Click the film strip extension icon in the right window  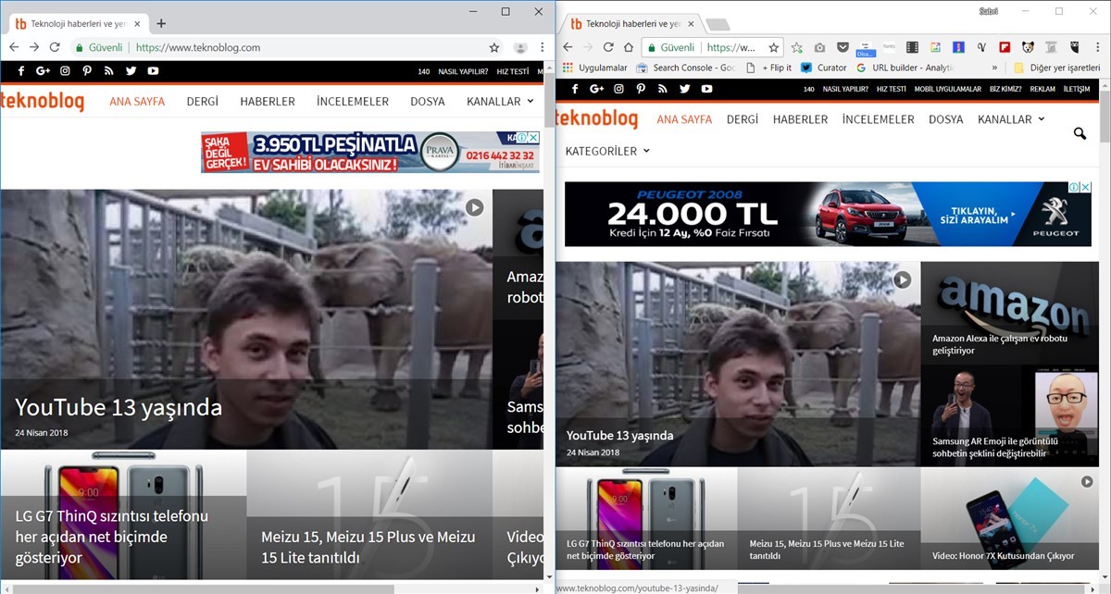(x=912, y=47)
